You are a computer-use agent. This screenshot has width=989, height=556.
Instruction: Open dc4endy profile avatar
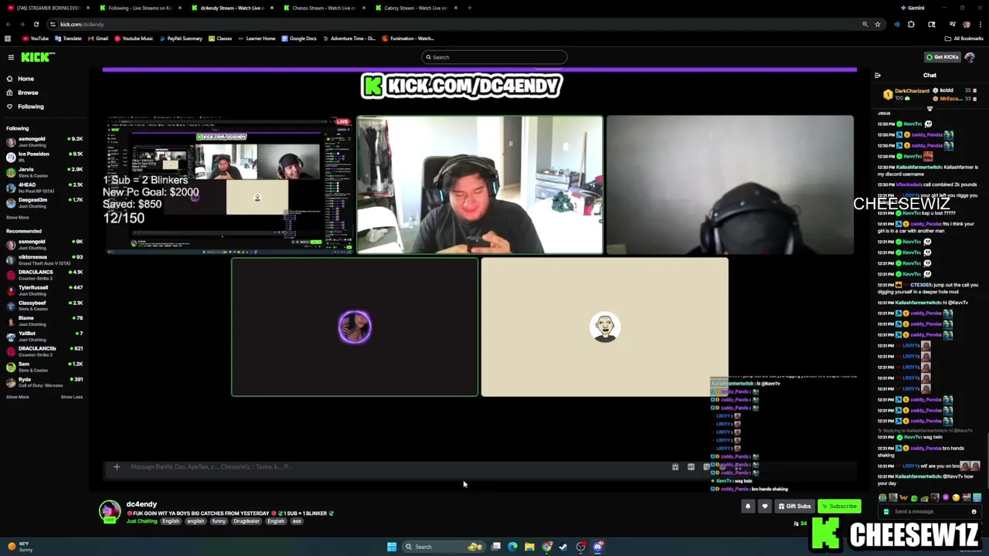(110, 511)
